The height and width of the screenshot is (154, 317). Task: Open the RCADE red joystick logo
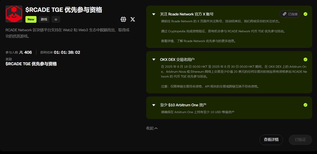pyautogui.click(x=14, y=14)
